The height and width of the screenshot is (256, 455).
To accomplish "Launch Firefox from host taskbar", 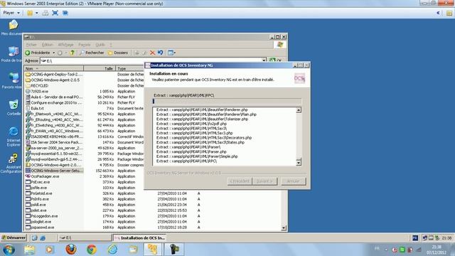I will pyautogui.click(x=71, y=250).
